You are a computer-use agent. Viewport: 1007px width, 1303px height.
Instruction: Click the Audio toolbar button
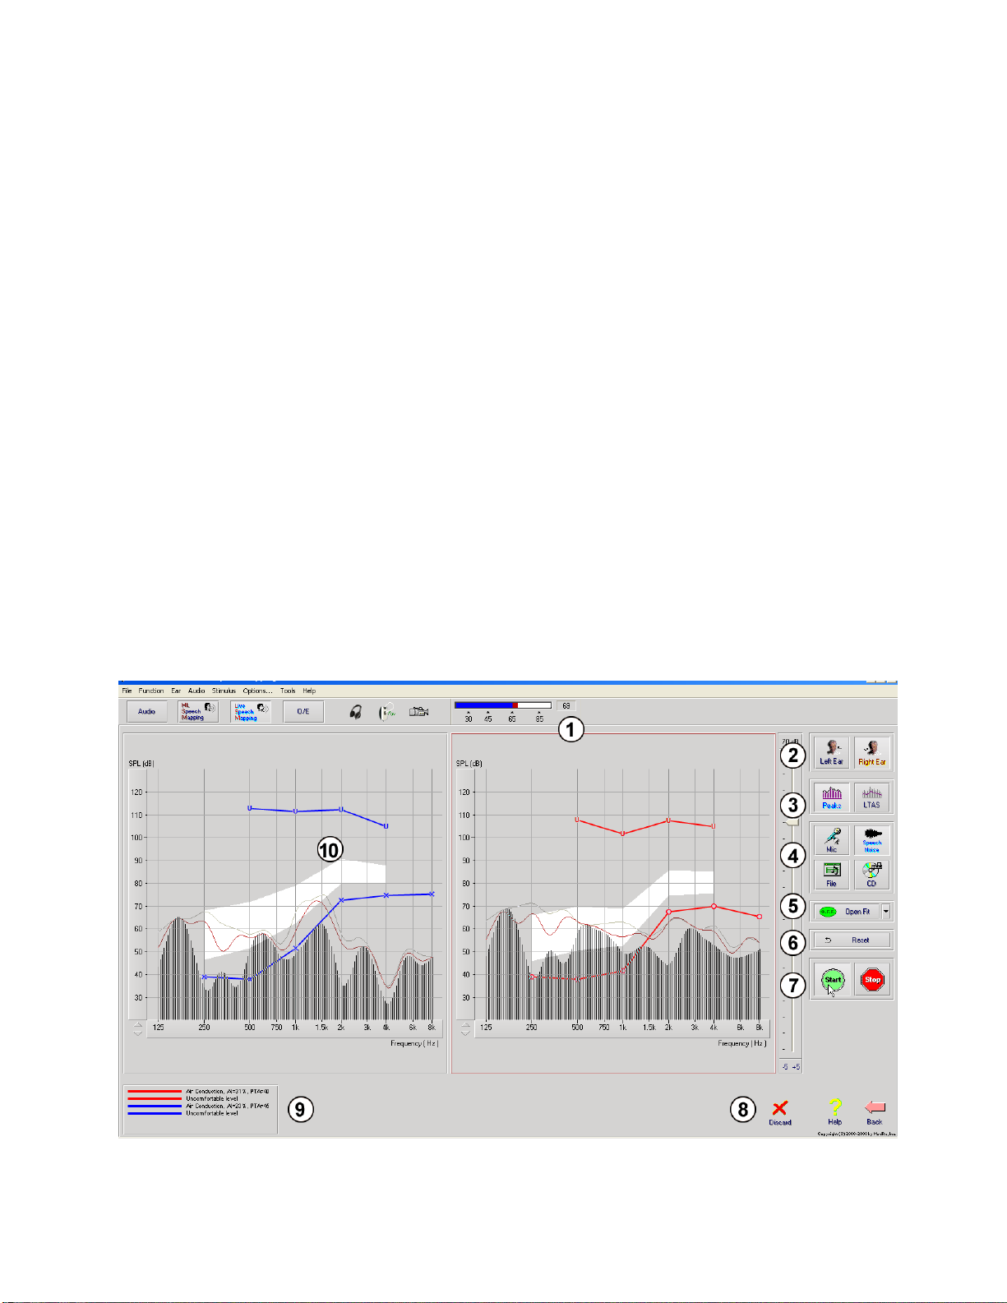146,712
